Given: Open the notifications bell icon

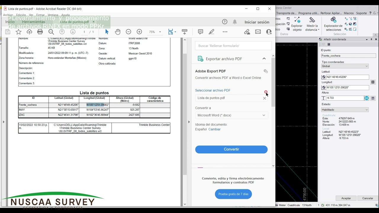Looking at the screenshot, I should pyautogui.click(x=235, y=22).
